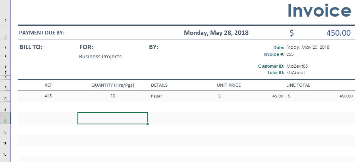Select the Business Projects cell

(100, 56)
